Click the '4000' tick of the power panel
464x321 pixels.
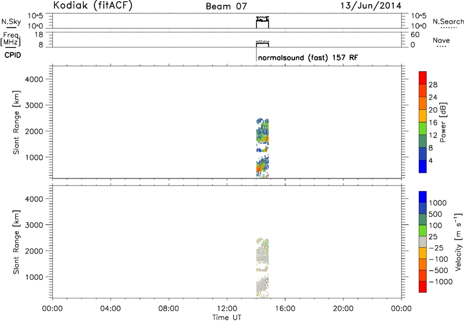tap(34, 79)
